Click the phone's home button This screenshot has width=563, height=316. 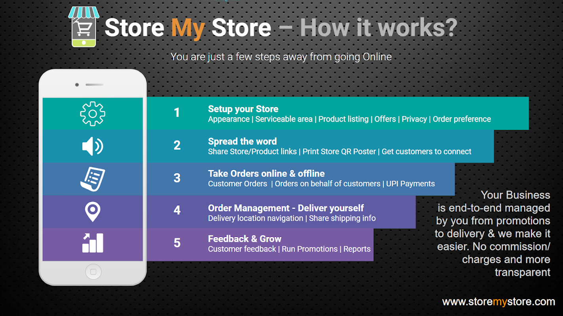click(93, 272)
